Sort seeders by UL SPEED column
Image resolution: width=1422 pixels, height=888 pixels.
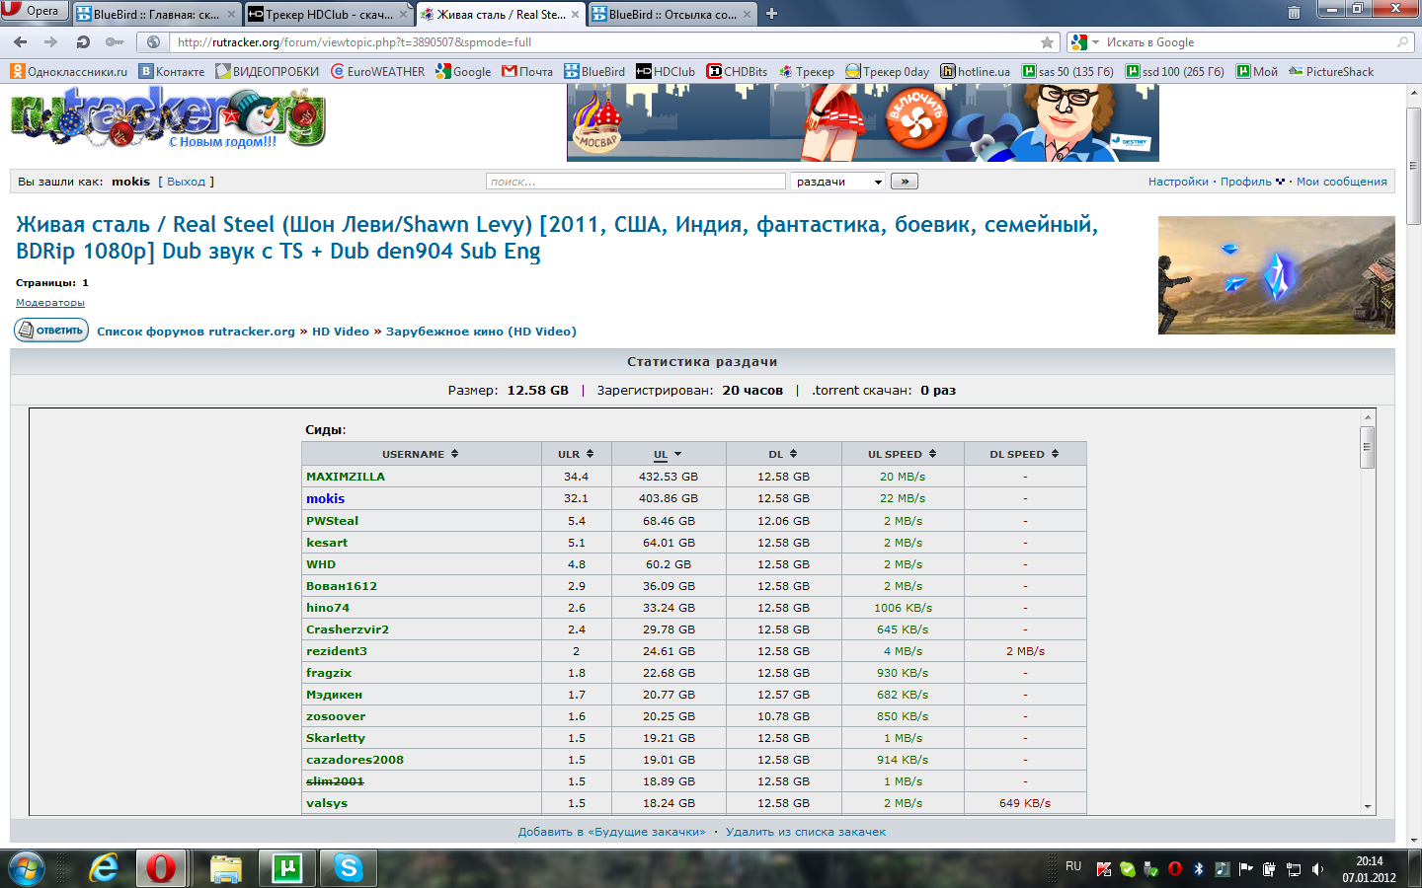coord(903,454)
